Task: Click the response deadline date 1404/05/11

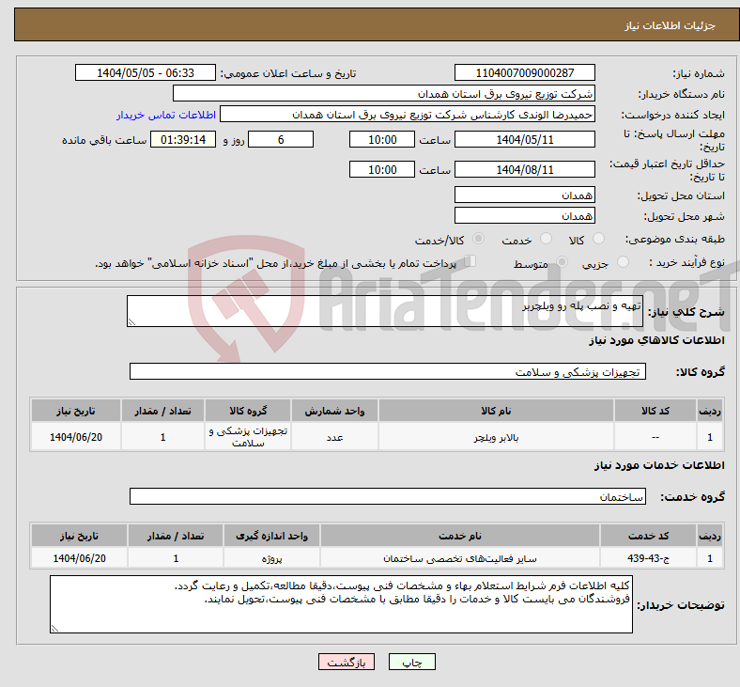Action: pyautogui.click(x=524, y=140)
